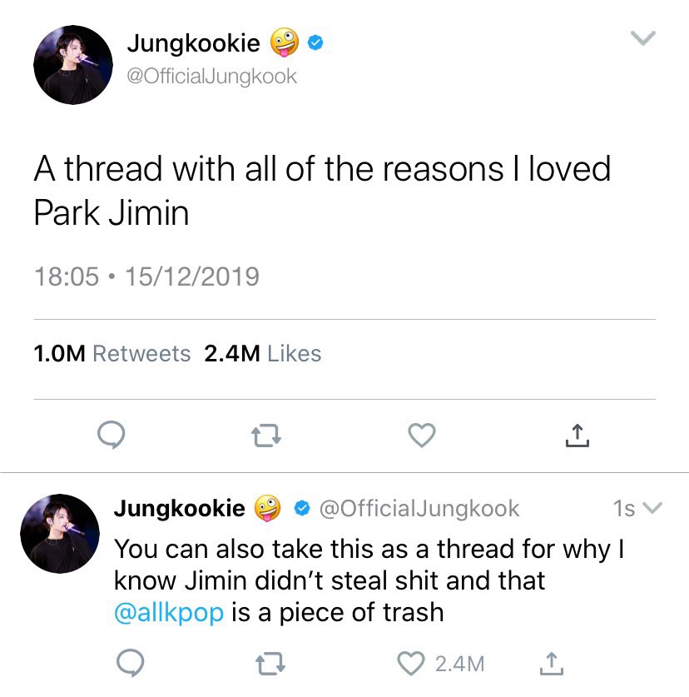Like the main tweet with heart icon
The width and height of the screenshot is (689, 697).
click(422, 436)
